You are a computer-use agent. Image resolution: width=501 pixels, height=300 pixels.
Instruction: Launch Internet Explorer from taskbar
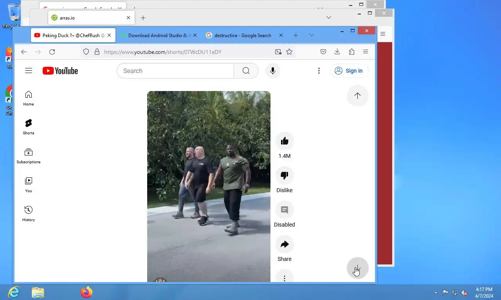(x=14, y=292)
